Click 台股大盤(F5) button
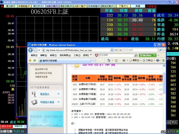Viewport: 179px width, 134px height. coord(81,6)
